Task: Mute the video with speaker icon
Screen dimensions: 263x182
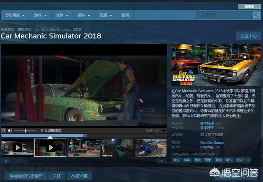Action: point(10,130)
